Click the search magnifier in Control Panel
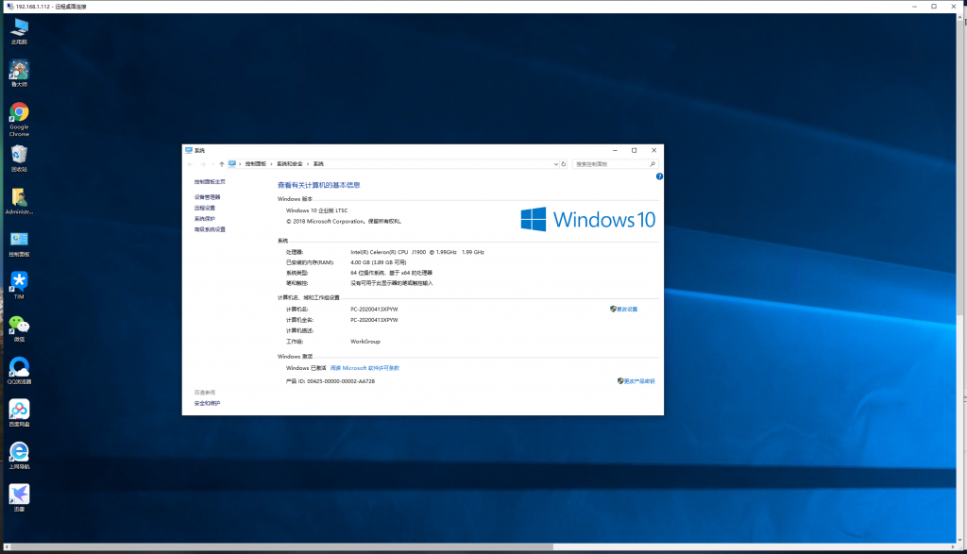Screen dimensions: 967x554 tap(653, 164)
